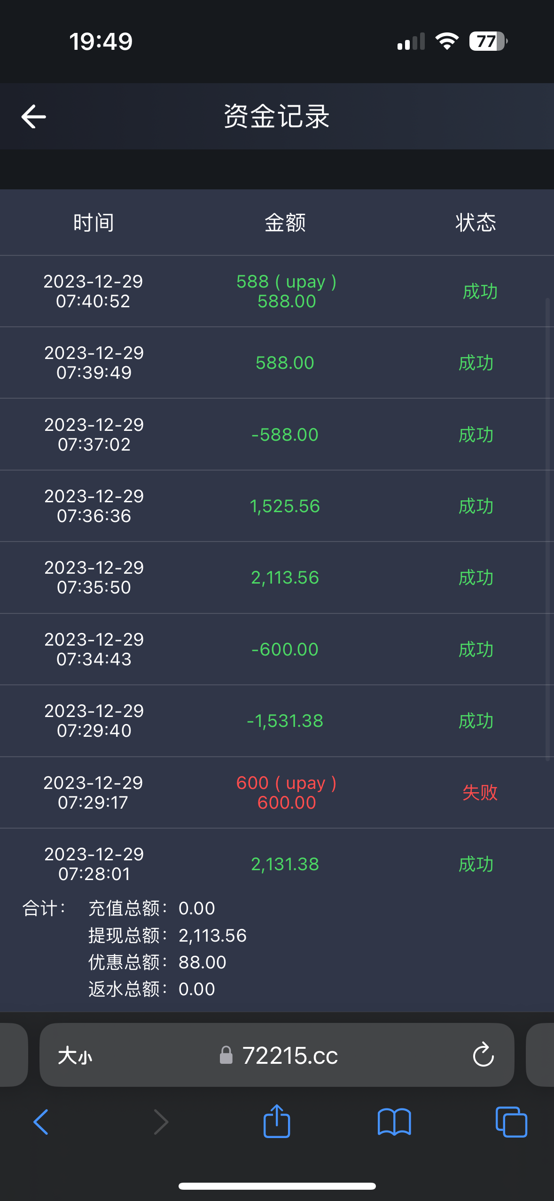Open the Safari tabs overview icon
Viewport: 554px width, 1201px height.
(511, 1122)
